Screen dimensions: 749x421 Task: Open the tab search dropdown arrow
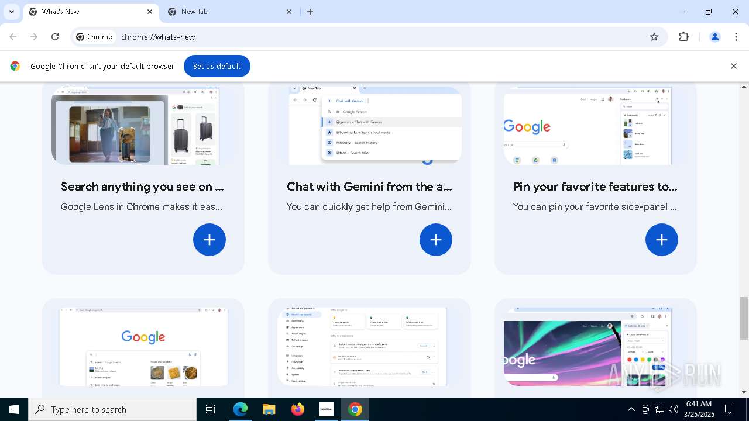11,12
